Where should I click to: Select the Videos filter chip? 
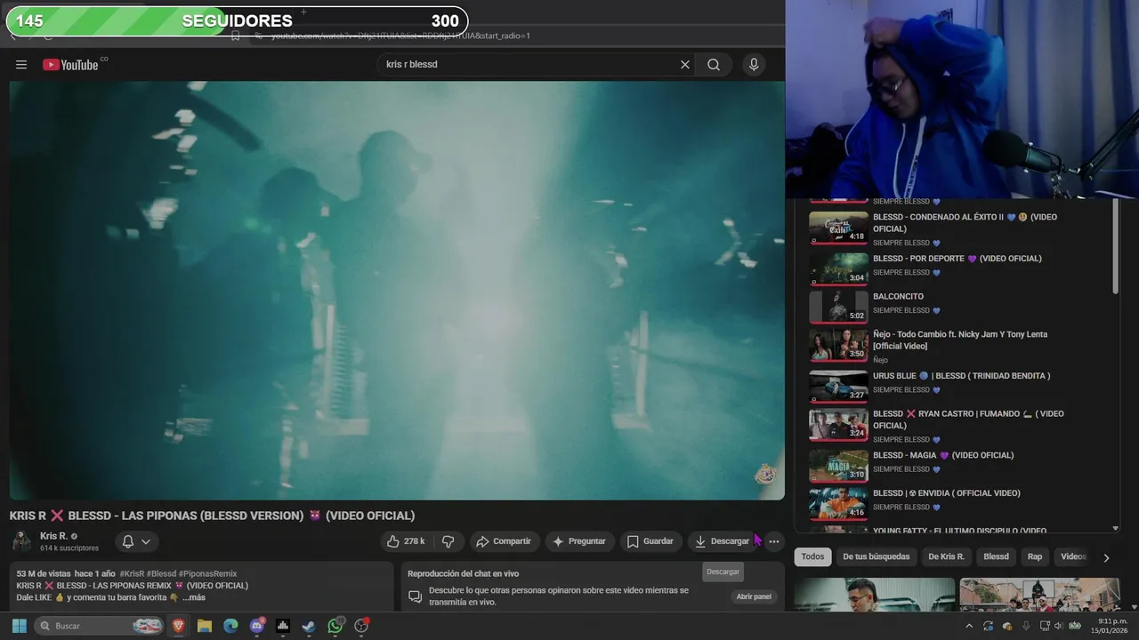(x=1073, y=556)
